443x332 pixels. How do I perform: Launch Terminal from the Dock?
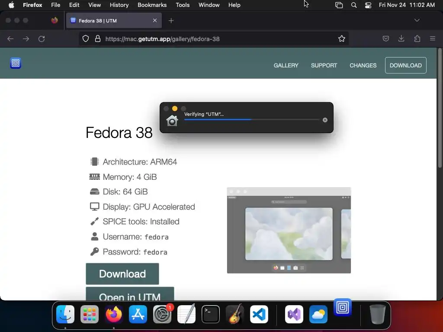pos(211,314)
